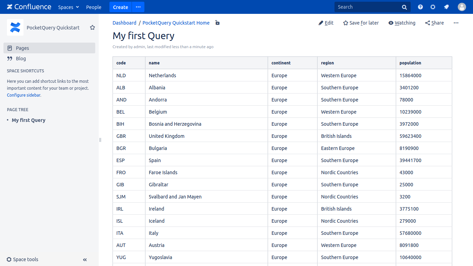Open Blog in the sidebar

21,59
